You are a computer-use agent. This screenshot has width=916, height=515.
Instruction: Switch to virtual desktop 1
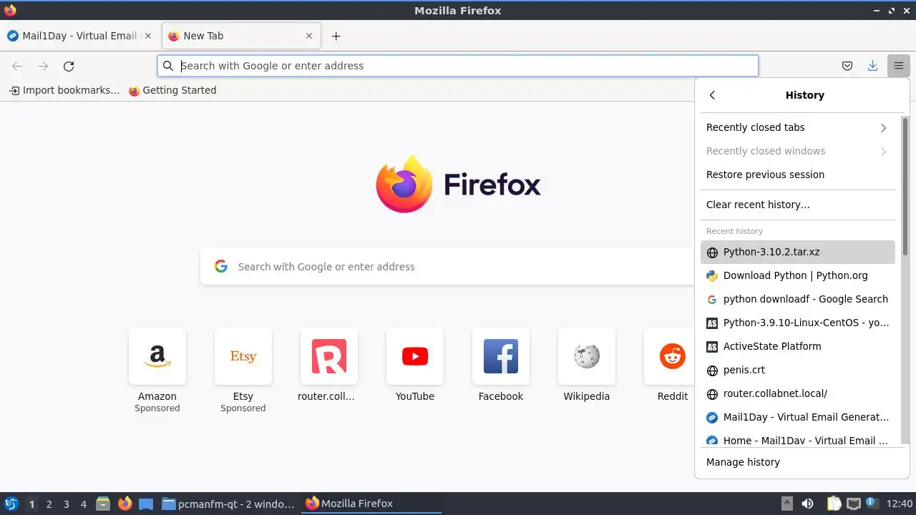pyautogui.click(x=31, y=504)
